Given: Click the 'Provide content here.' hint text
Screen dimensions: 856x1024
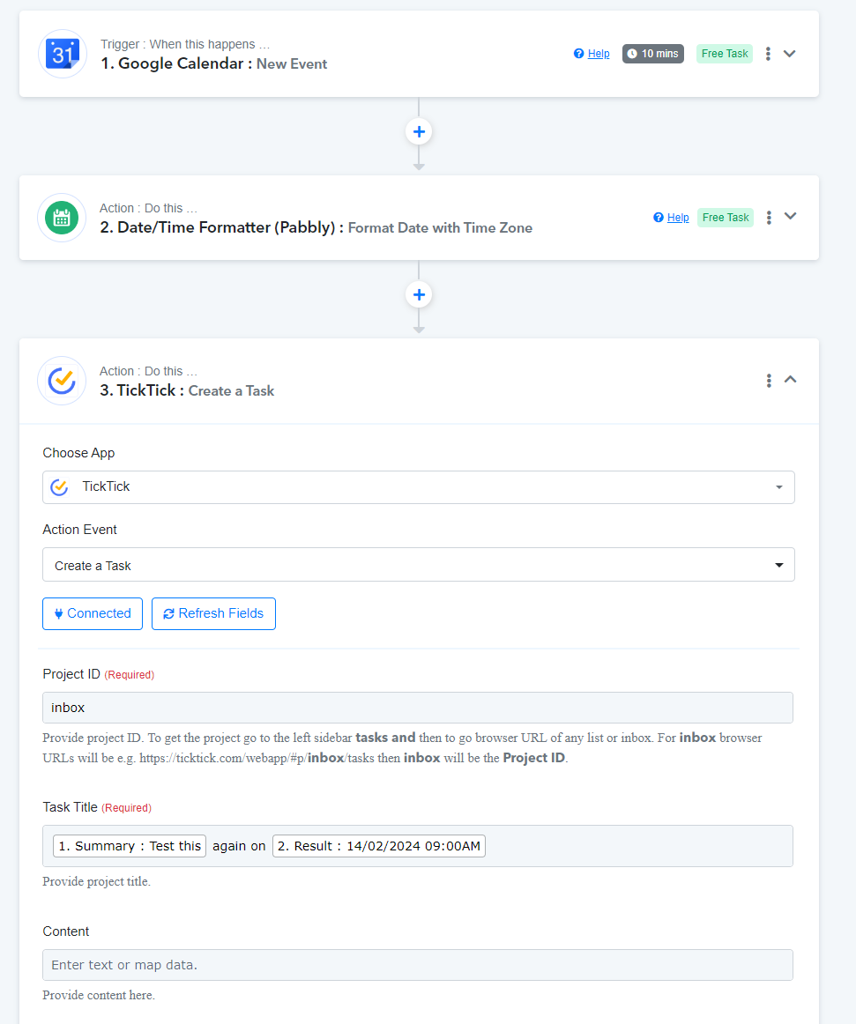Looking at the screenshot, I should tap(99, 995).
